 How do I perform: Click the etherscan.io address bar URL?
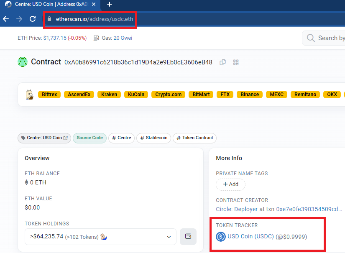click(x=95, y=19)
